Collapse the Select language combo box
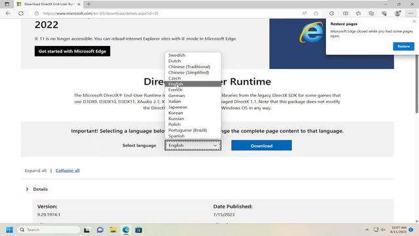This screenshot has height=236, width=419. click(193, 146)
